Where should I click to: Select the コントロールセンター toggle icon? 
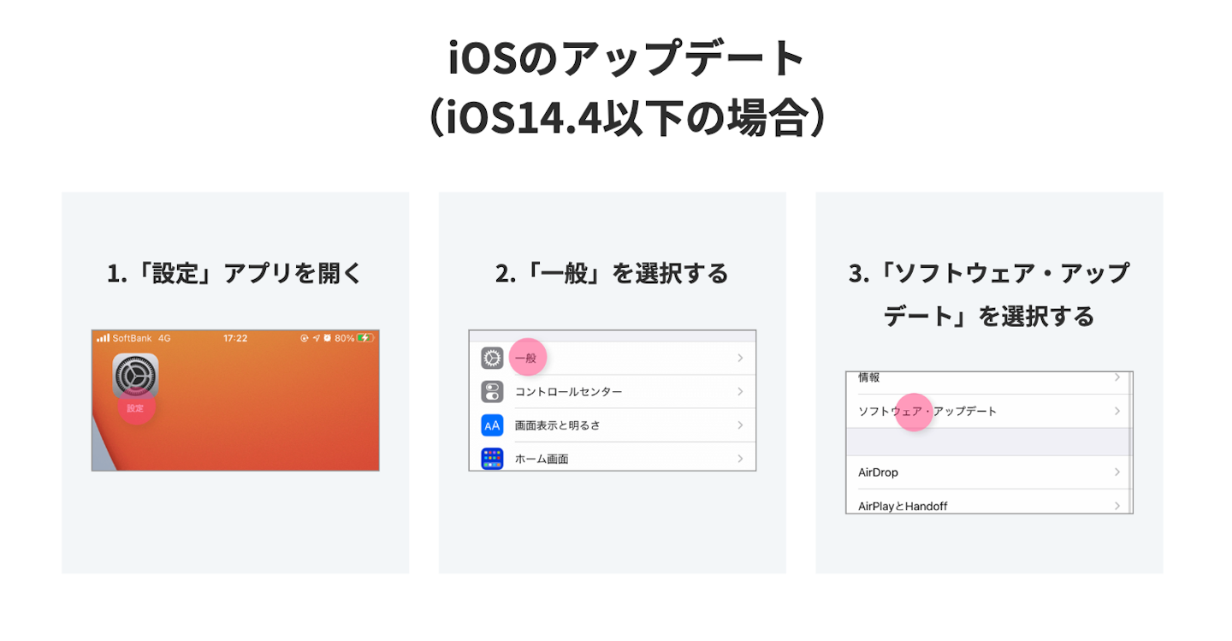492,391
